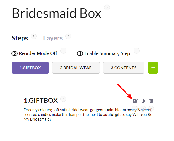The image size is (174, 141).
Task: Click help icon next to Layers tab
Action: (68, 36)
